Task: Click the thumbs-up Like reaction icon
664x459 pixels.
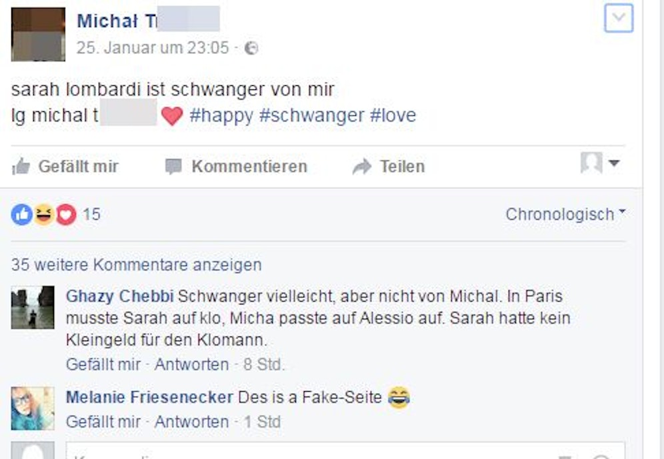Action: pyautogui.click(x=21, y=215)
